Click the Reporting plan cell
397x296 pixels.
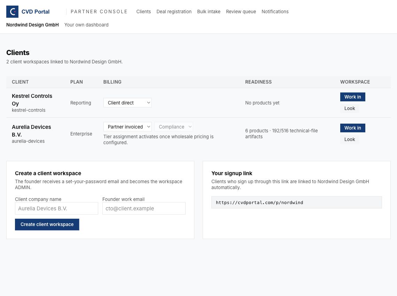tap(80, 103)
